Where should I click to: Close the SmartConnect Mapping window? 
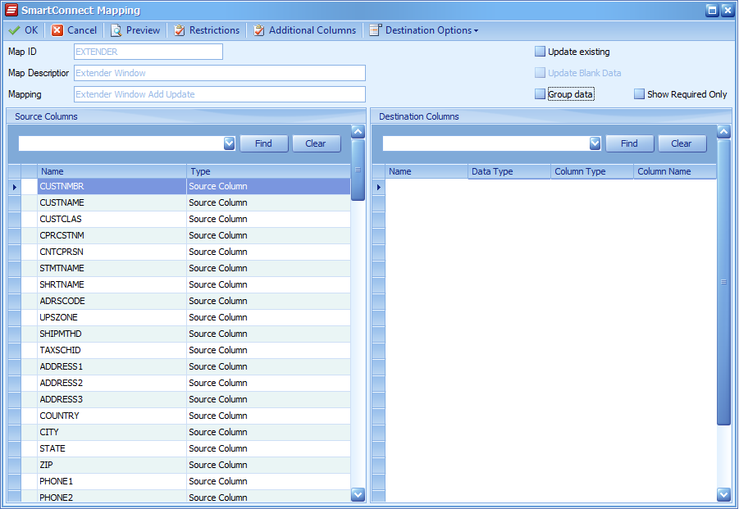click(x=728, y=11)
